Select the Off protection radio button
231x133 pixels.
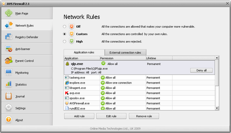click(64, 26)
